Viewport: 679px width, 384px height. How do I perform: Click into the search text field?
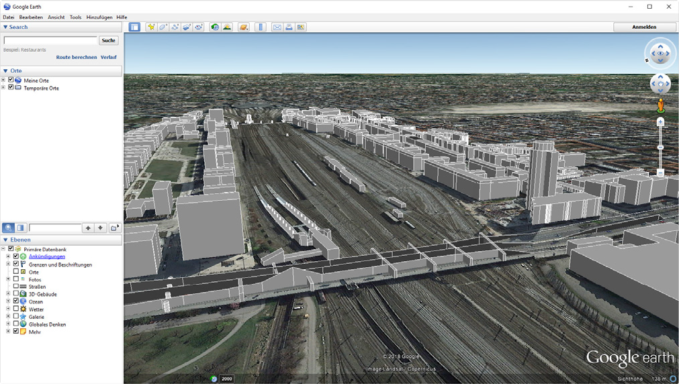pos(50,40)
